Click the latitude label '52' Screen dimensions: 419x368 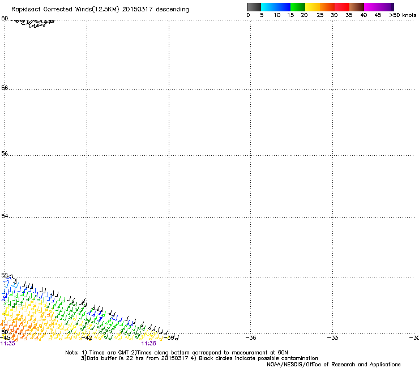[5, 275]
